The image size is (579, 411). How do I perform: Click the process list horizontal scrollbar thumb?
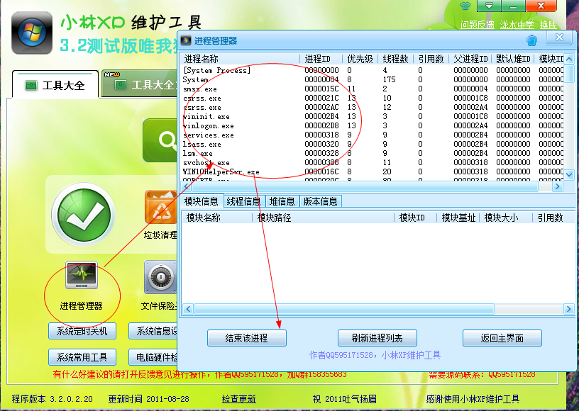pyautogui.click(x=365, y=186)
